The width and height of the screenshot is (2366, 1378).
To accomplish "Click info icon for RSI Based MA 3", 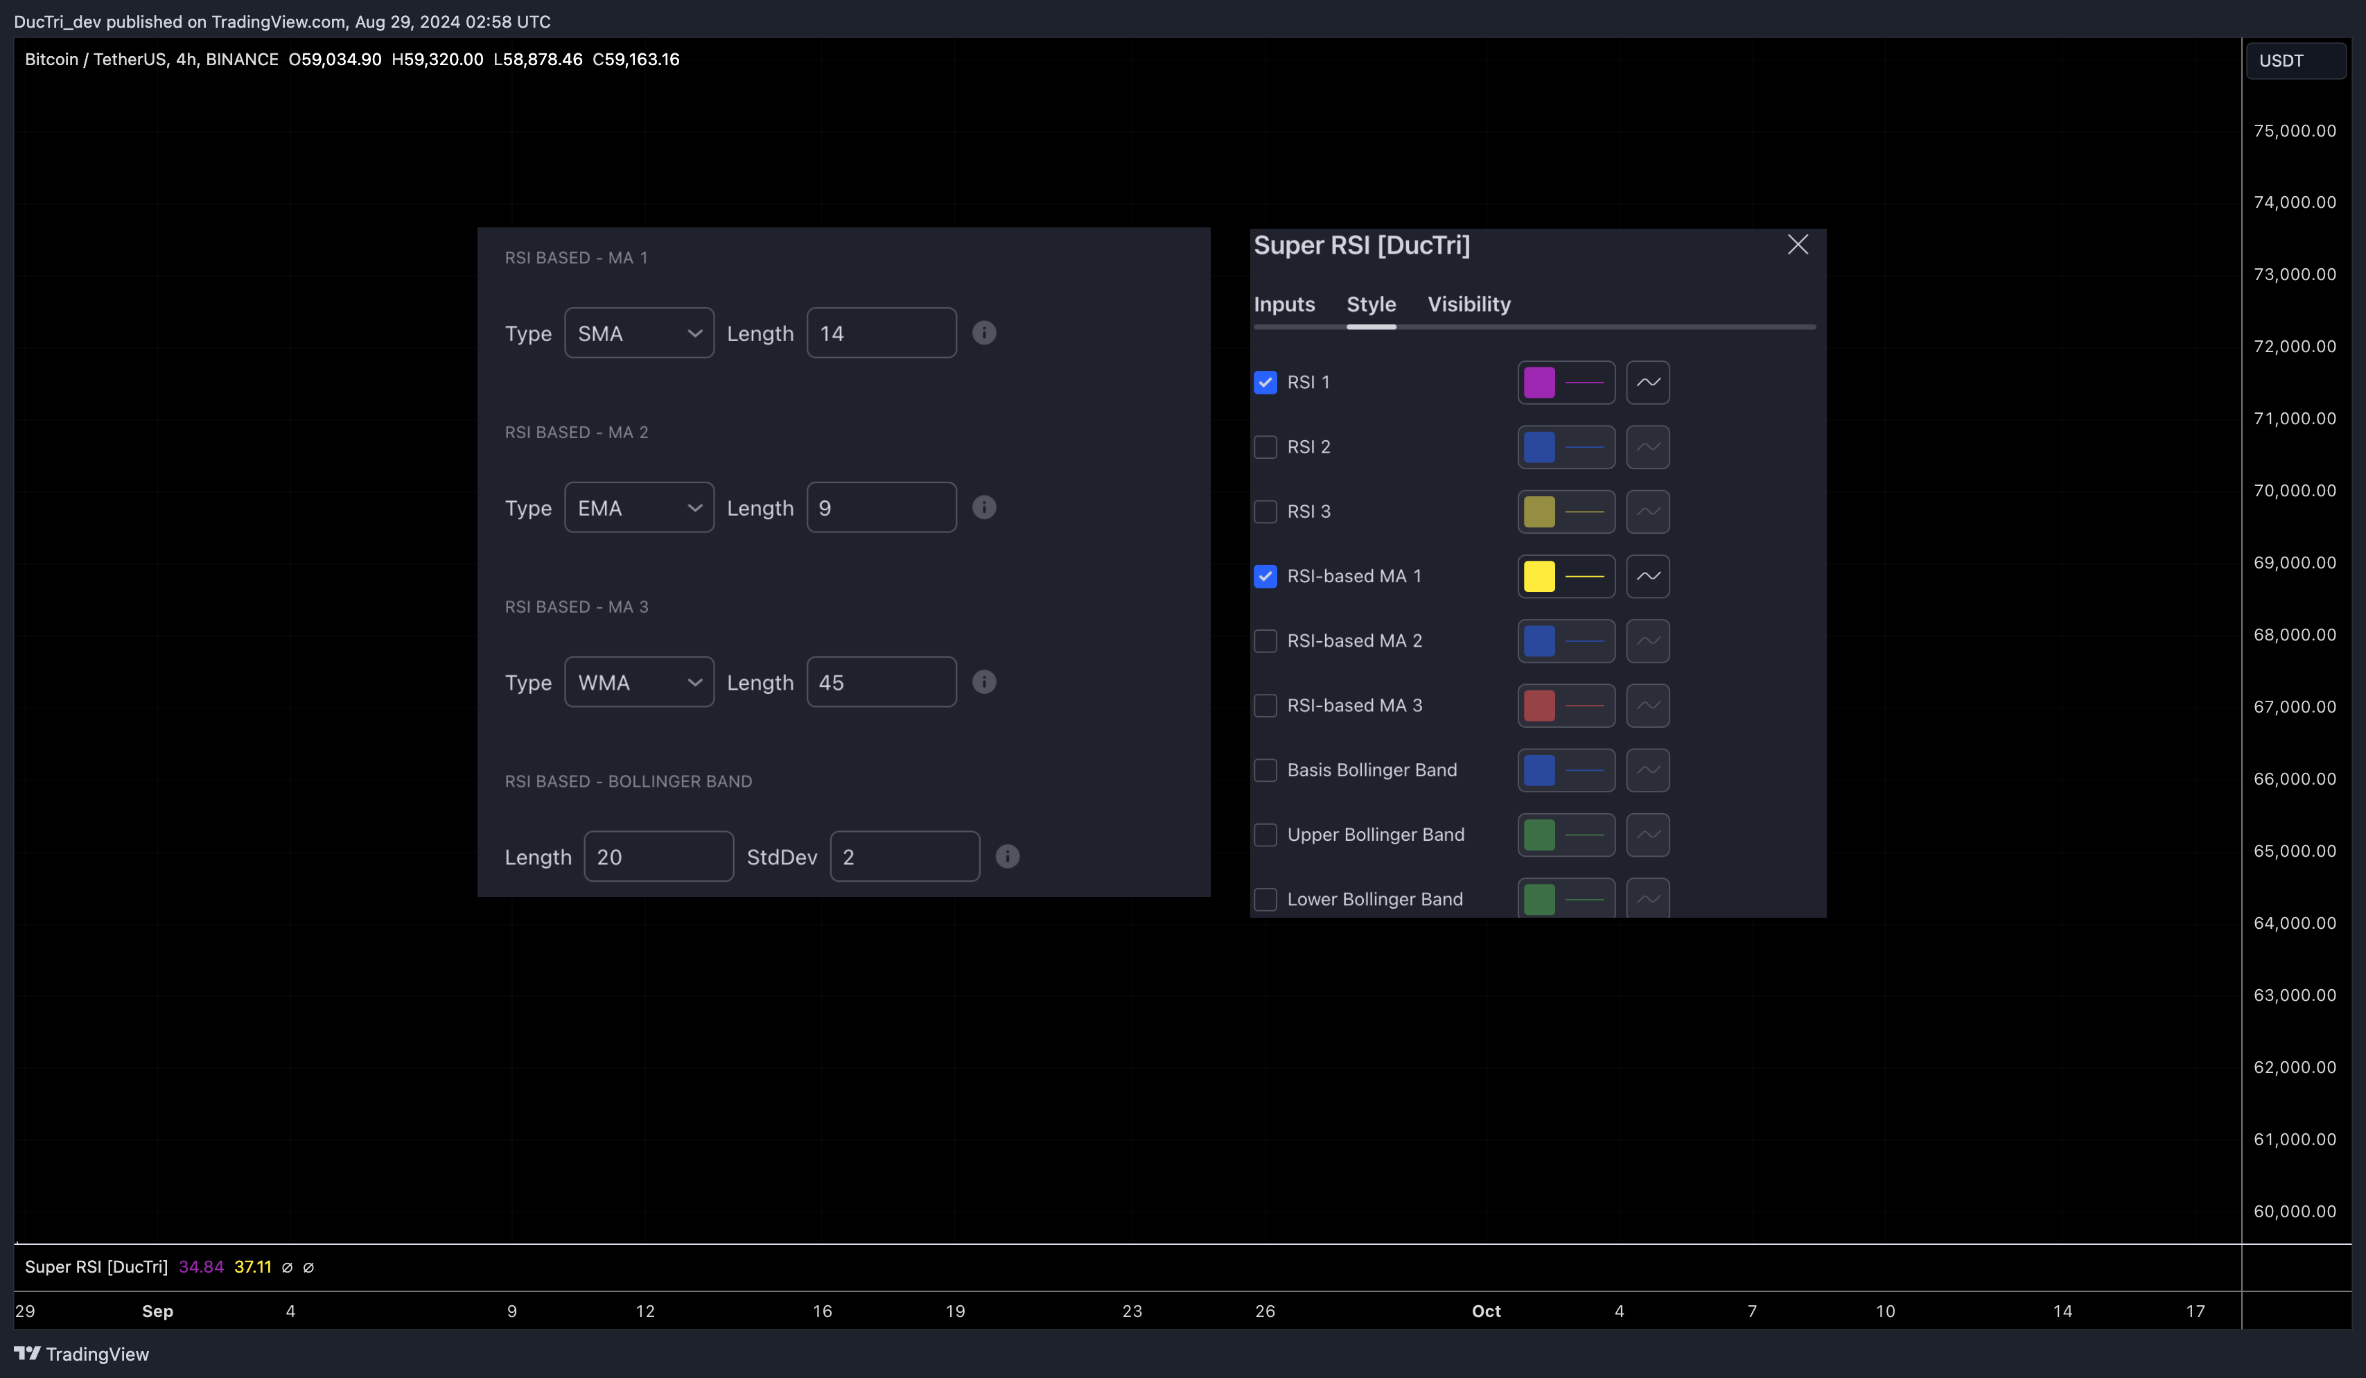I will [984, 682].
